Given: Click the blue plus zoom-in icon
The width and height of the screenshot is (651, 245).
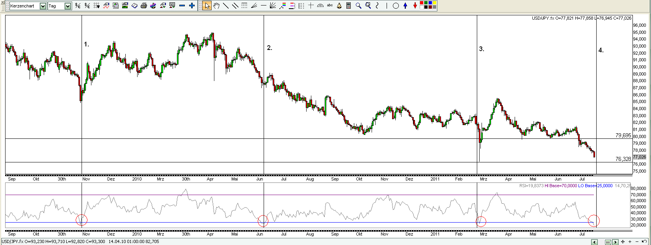Looking at the screenshot, I should point(192,6).
